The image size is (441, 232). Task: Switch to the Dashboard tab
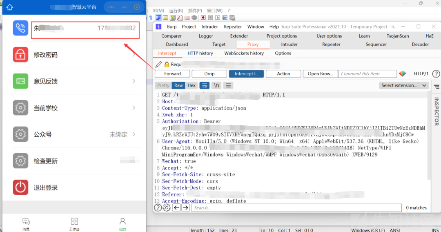(x=177, y=45)
